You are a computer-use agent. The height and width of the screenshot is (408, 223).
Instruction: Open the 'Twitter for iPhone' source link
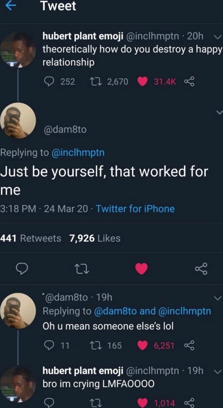(135, 209)
